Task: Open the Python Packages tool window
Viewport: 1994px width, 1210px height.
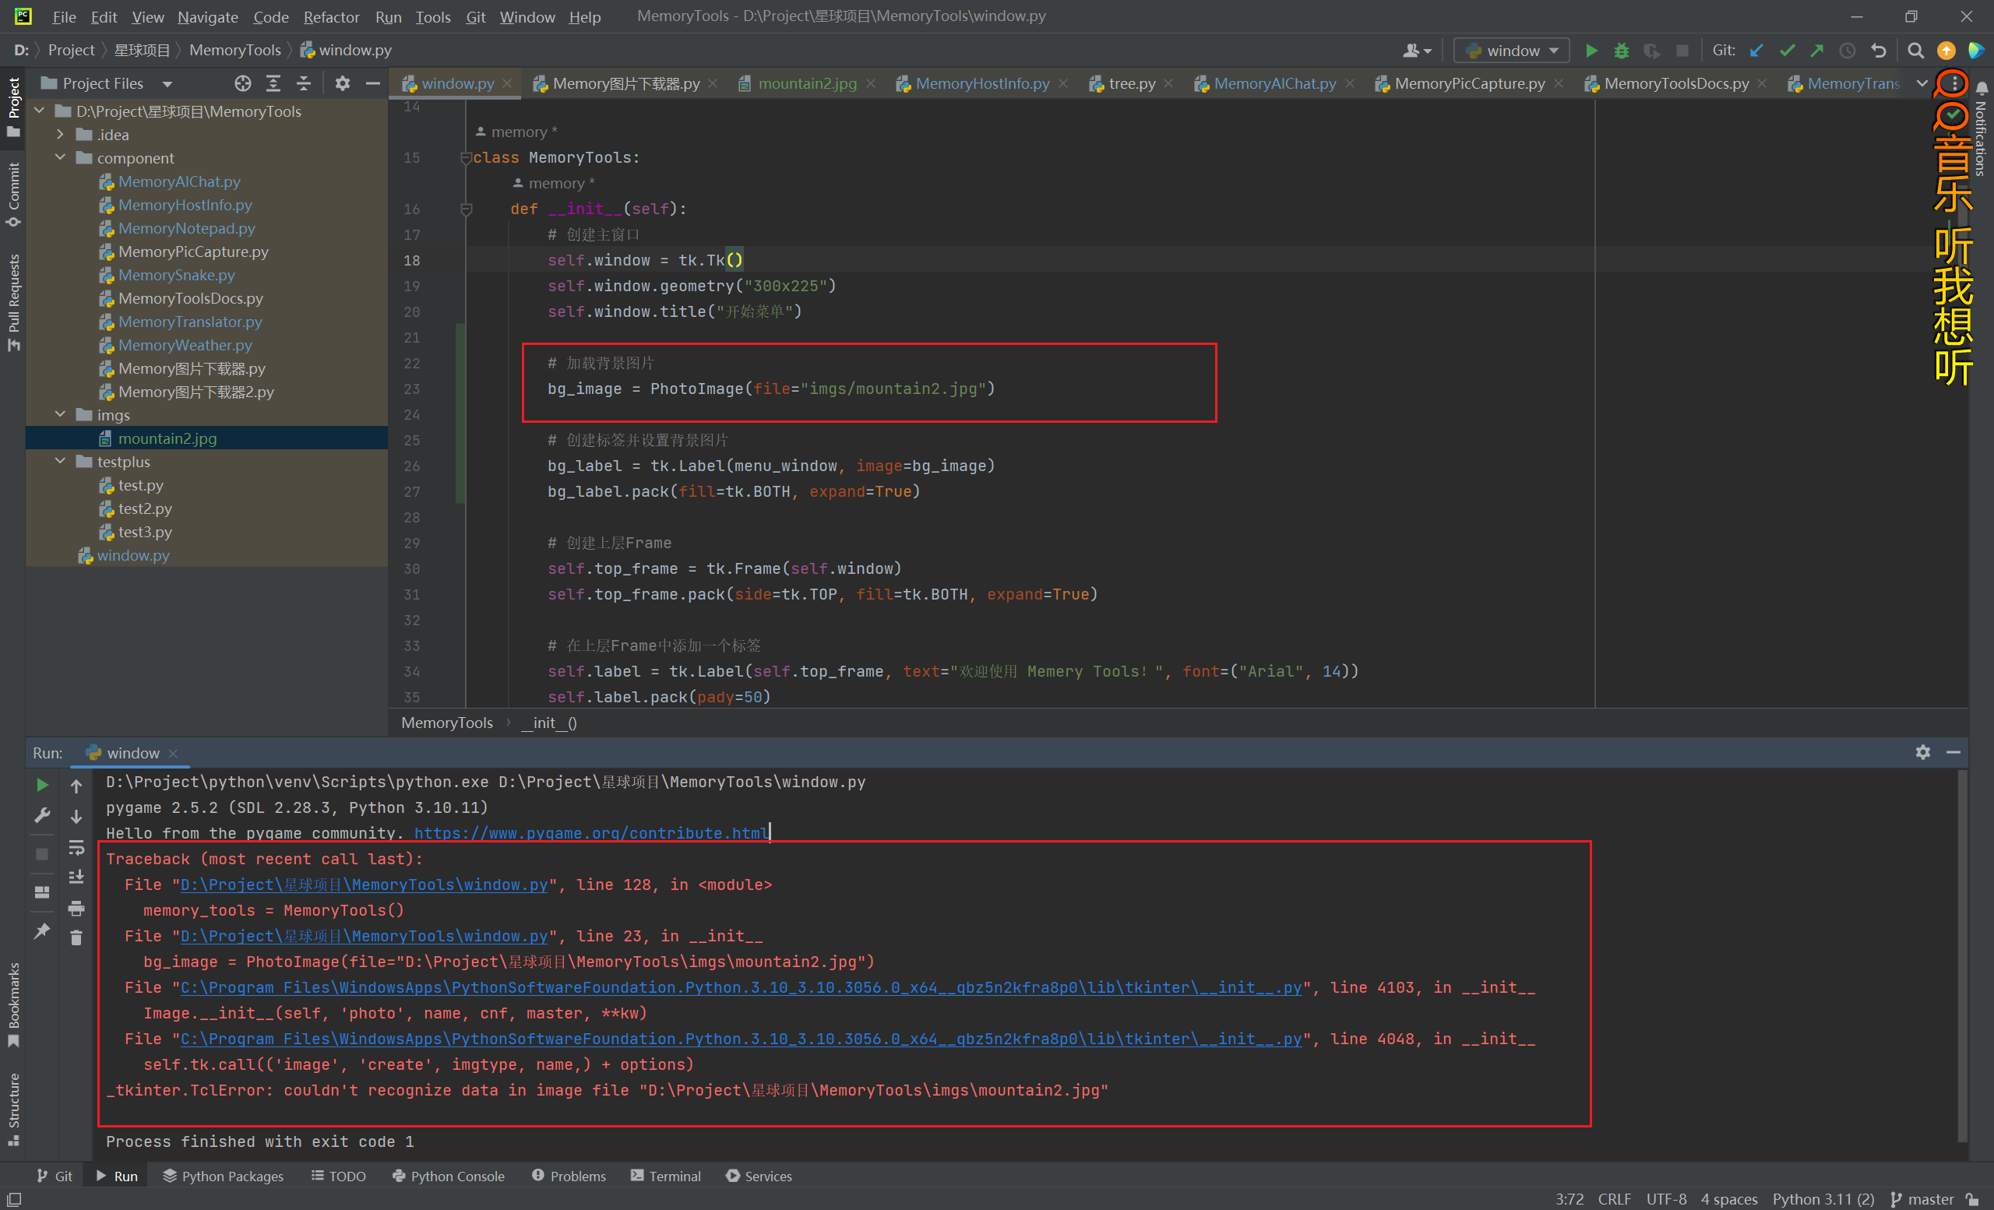Action: 223,1176
